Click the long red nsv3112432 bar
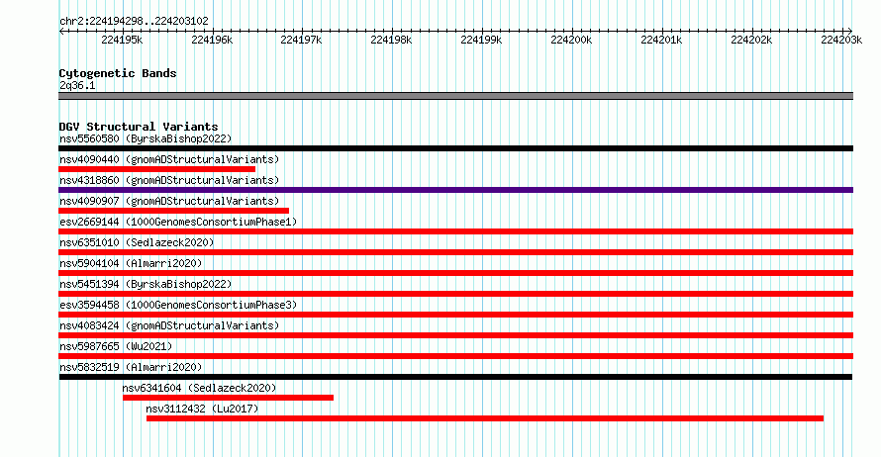This screenshot has width=881, height=457. coord(485,418)
